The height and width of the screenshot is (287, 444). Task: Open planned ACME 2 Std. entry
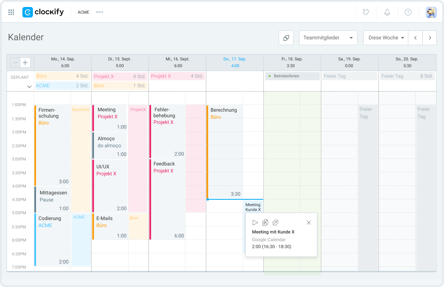point(62,85)
